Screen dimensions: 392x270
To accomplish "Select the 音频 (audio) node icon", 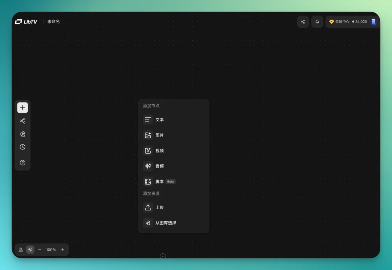I will (x=148, y=166).
